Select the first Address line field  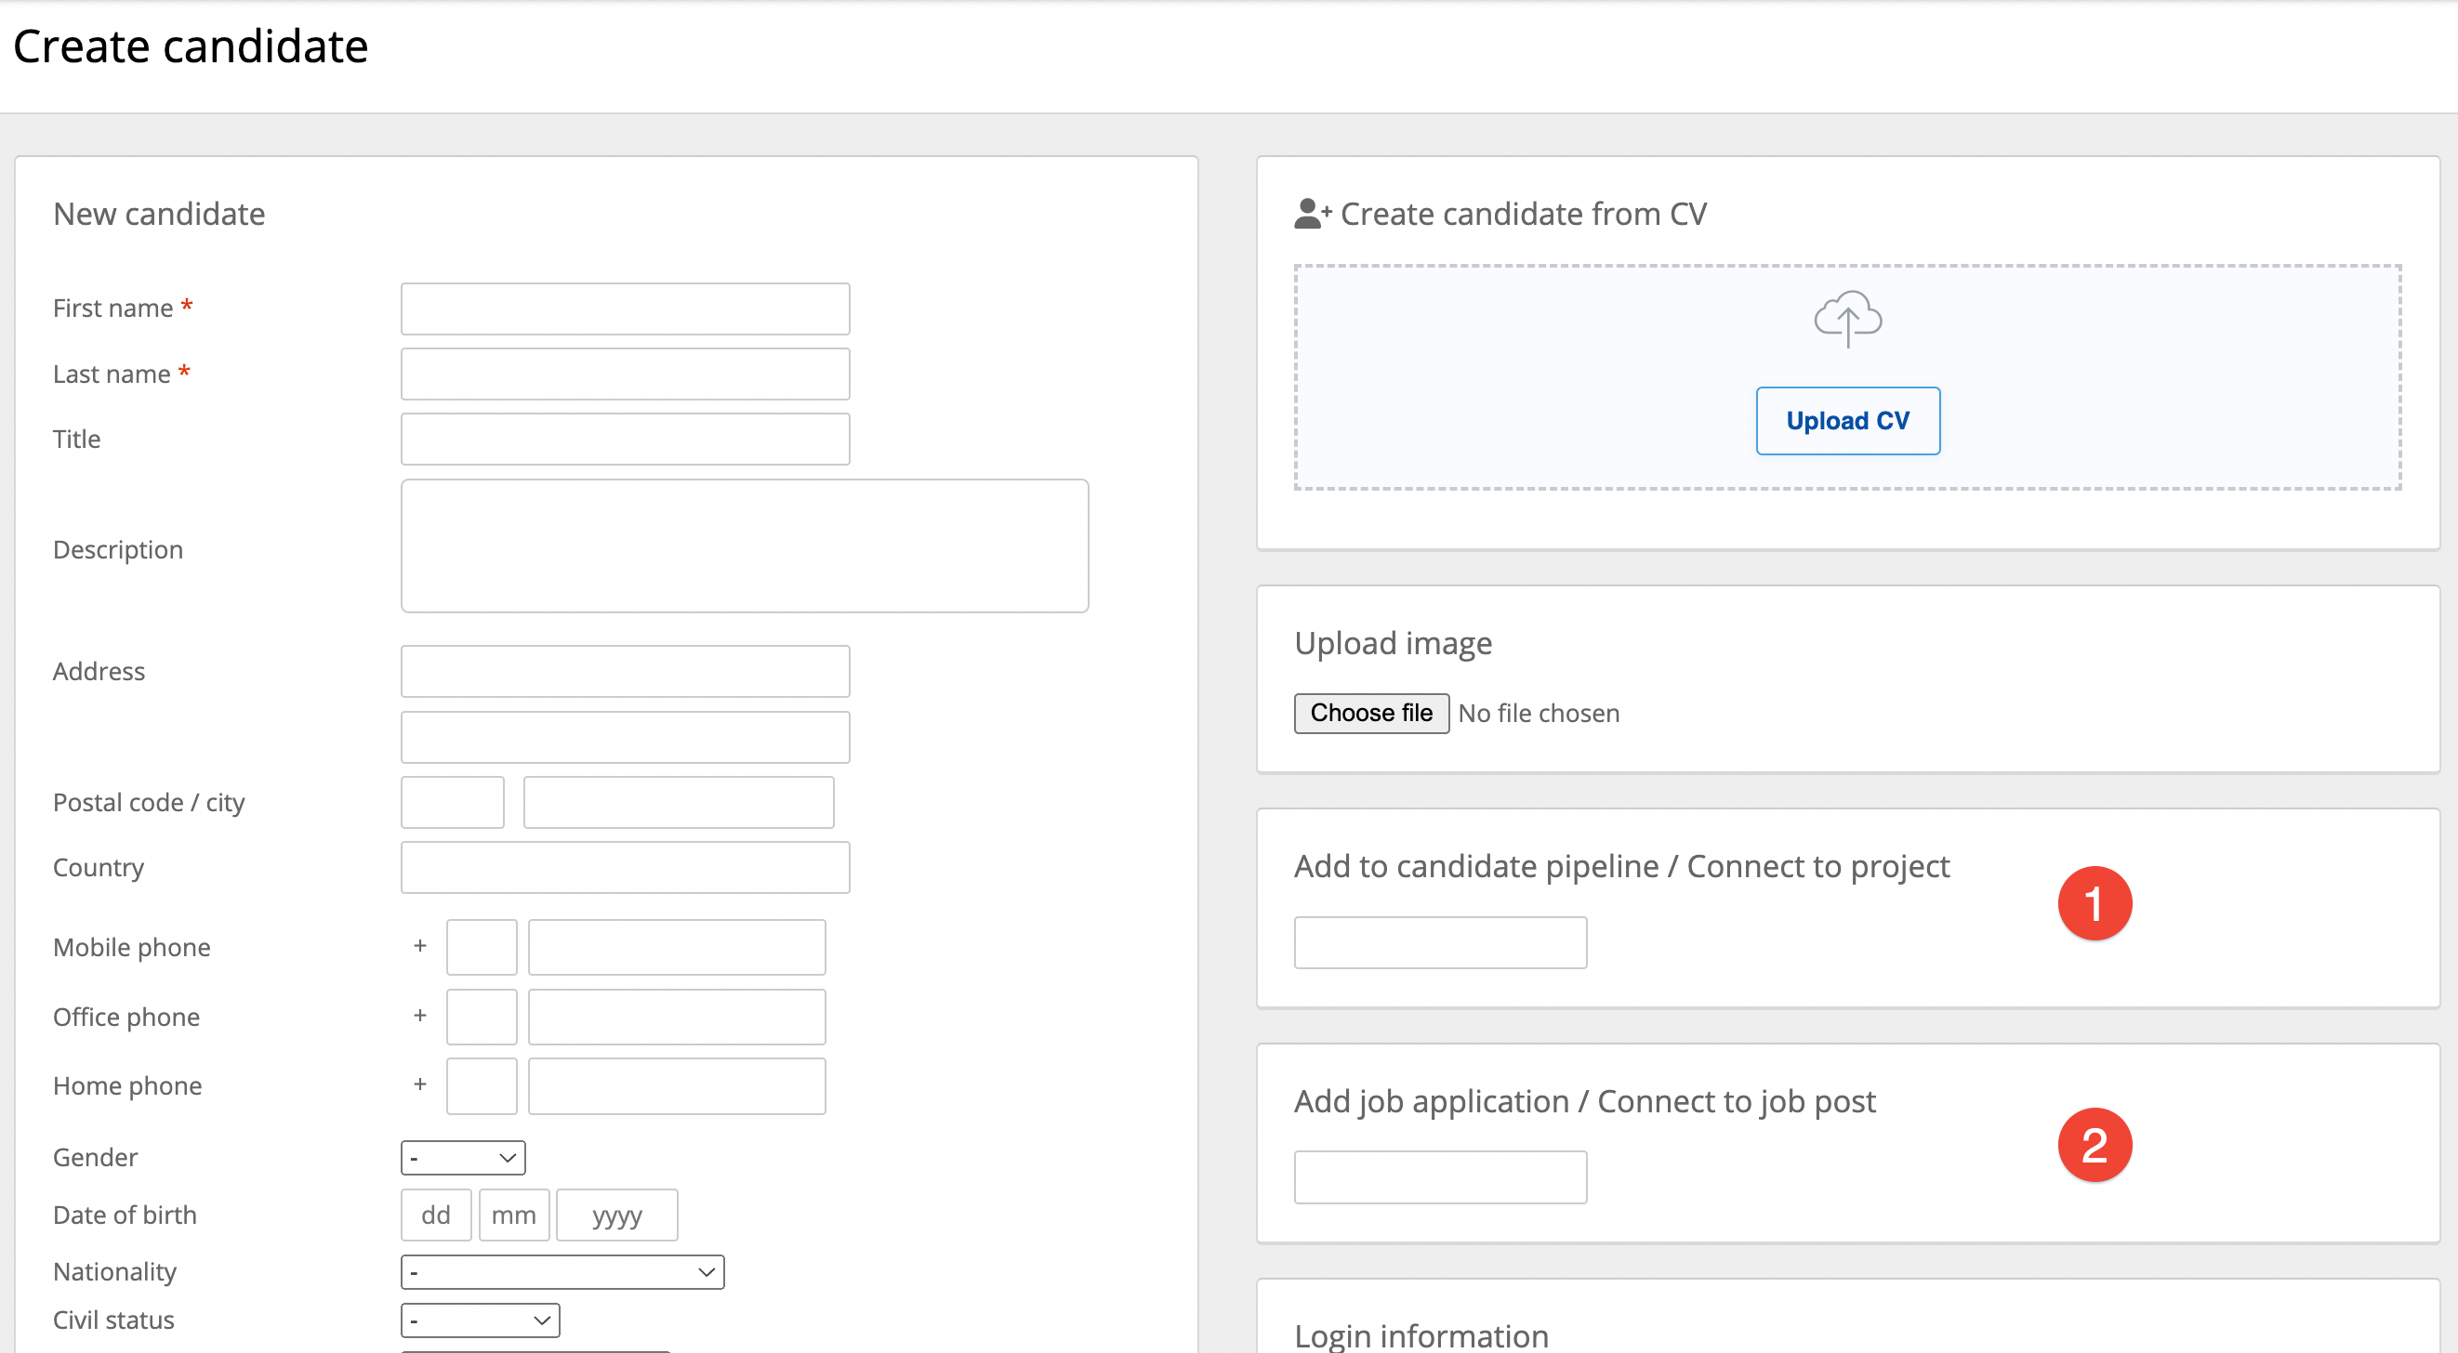[x=625, y=671]
